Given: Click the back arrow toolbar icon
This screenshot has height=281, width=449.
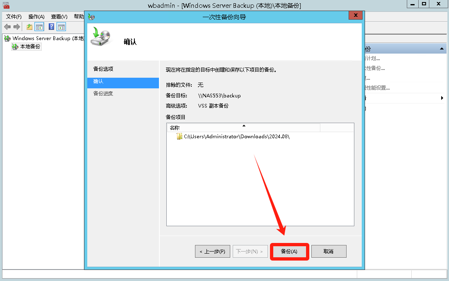Looking at the screenshot, I should pyautogui.click(x=7, y=27).
